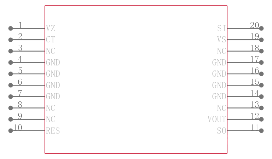The height and width of the screenshot is (159, 272).
Task: Click the CT pin label
Action: (x=50, y=40)
